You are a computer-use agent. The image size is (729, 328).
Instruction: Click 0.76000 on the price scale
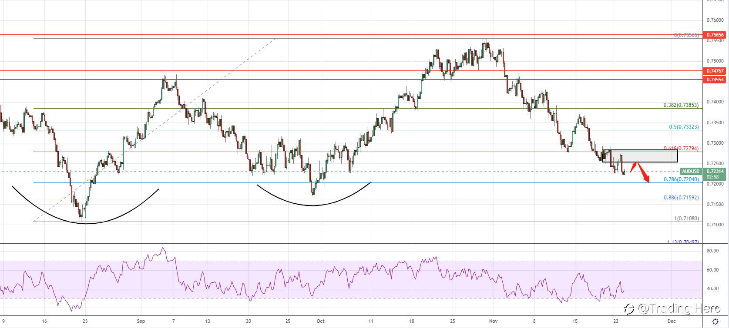click(x=715, y=20)
